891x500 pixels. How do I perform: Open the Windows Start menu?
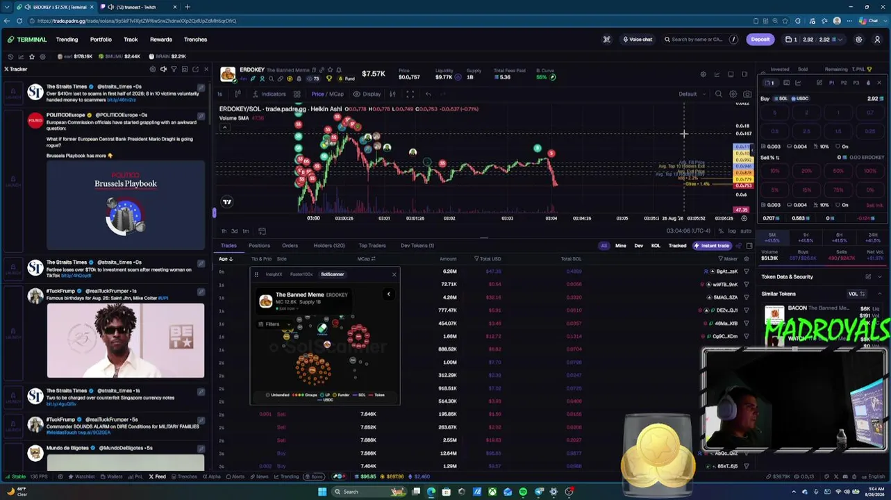click(x=322, y=492)
